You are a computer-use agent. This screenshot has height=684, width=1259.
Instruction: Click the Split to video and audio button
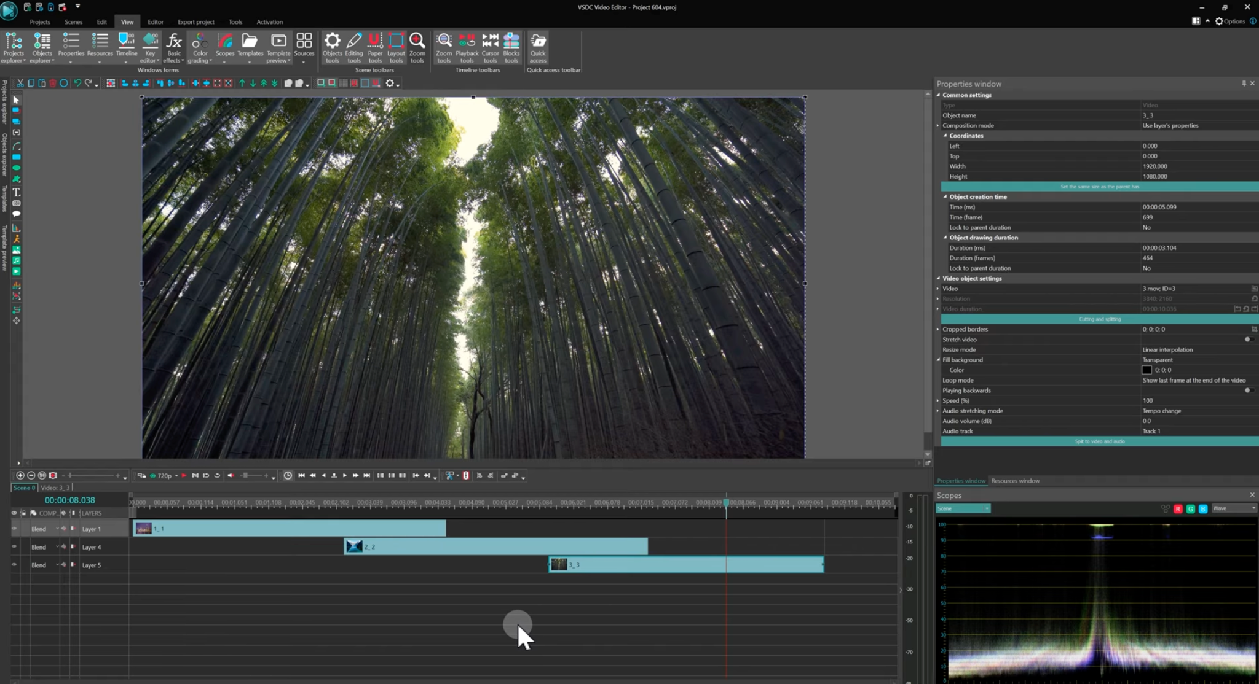coord(1099,441)
